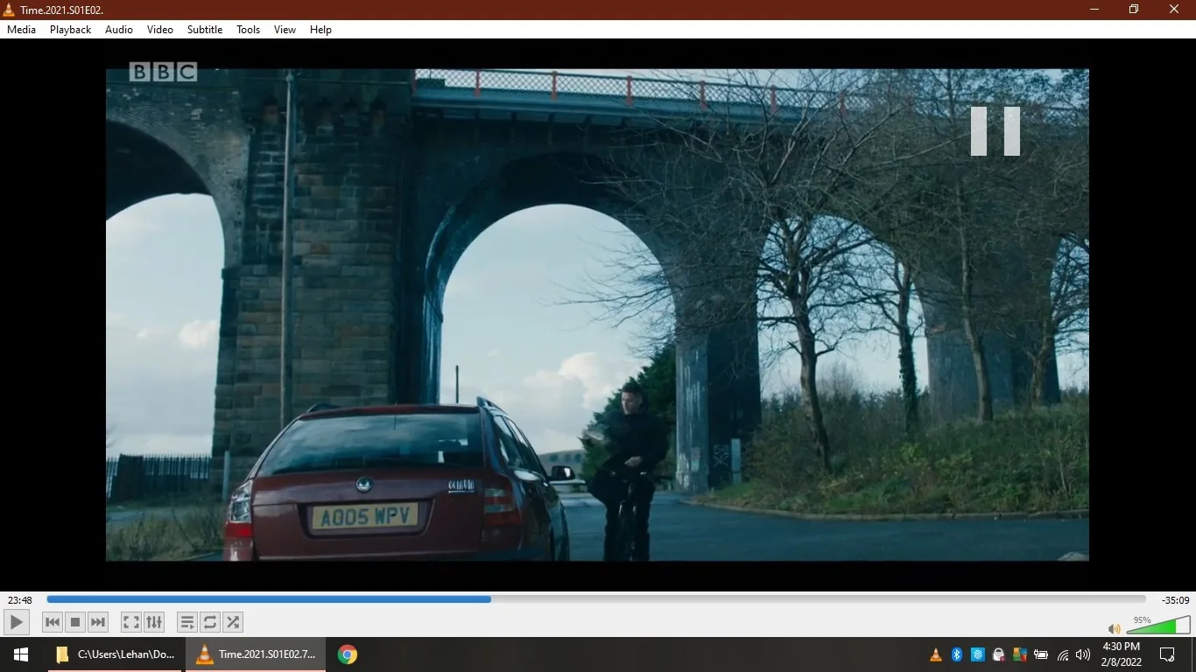Open system volume control in the tray
Screen dimensions: 1196x672
tap(1084, 654)
